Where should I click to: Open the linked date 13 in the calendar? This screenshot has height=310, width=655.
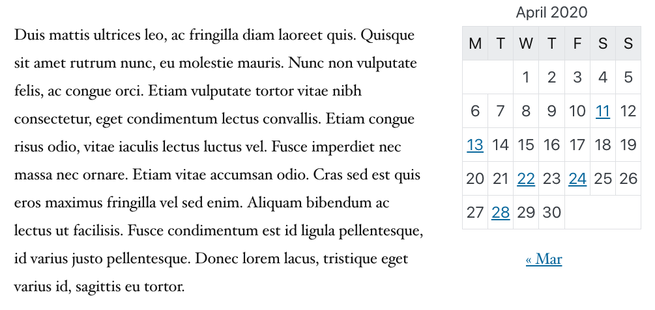475,145
